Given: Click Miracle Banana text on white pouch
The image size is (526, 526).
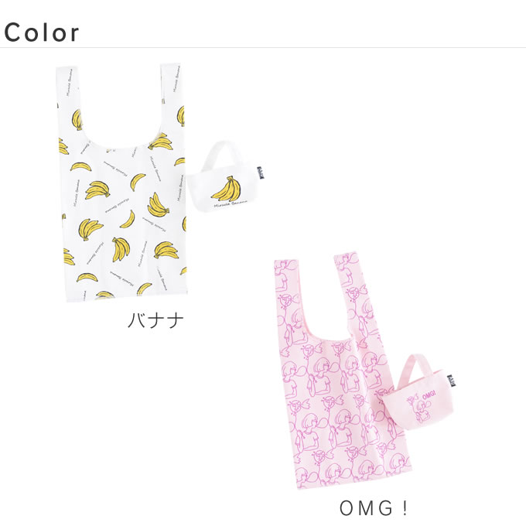Looking at the screenshot, I should [x=231, y=203].
